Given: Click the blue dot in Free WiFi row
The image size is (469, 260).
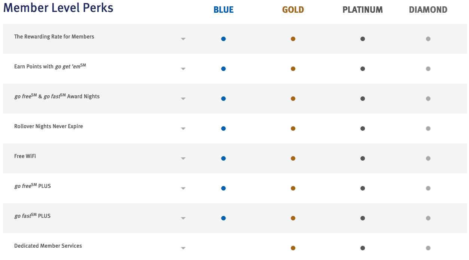Looking at the screenshot, I should (x=223, y=158).
